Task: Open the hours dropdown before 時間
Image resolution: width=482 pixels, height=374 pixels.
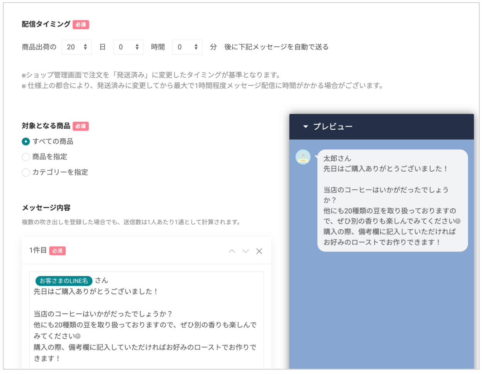Action: tap(128, 47)
